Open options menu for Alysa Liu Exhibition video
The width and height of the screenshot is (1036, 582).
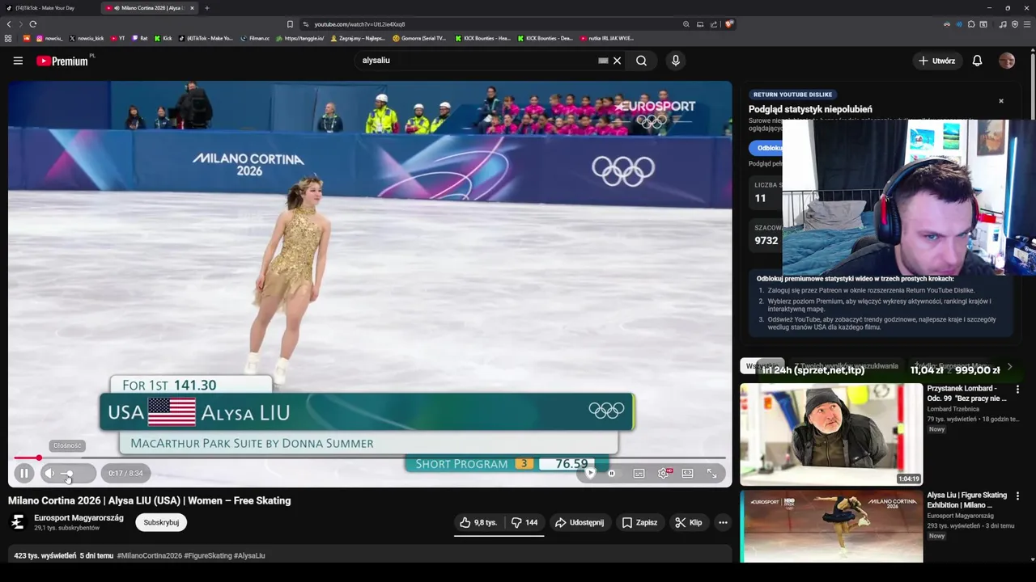coord(1017,496)
